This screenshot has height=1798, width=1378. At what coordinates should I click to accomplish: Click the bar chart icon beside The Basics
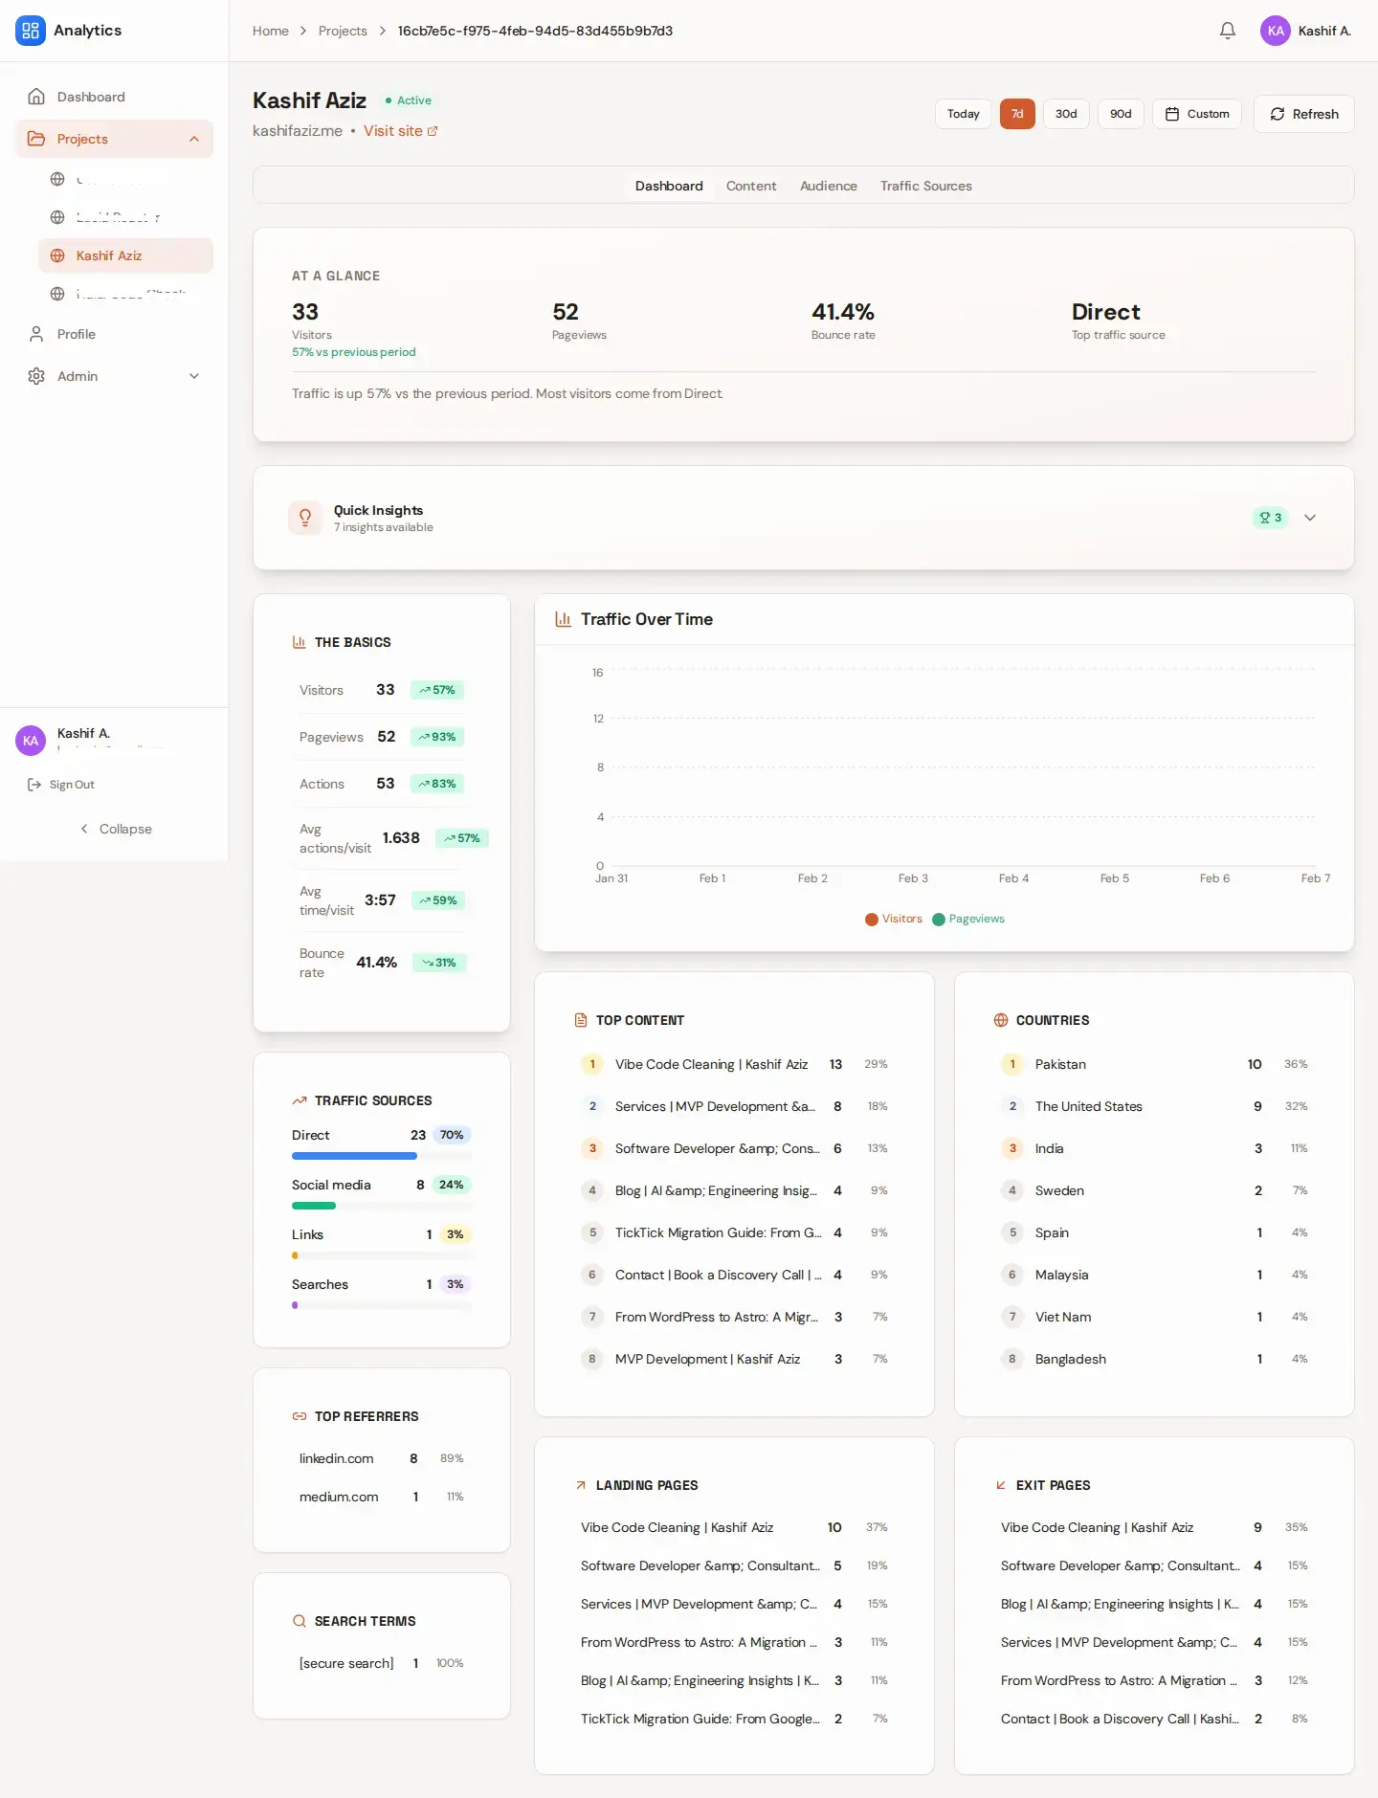[300, 642]
